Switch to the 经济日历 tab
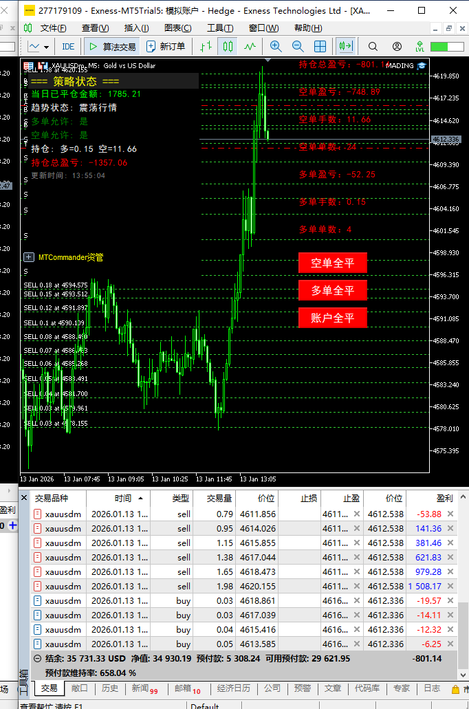 [233, 688]
